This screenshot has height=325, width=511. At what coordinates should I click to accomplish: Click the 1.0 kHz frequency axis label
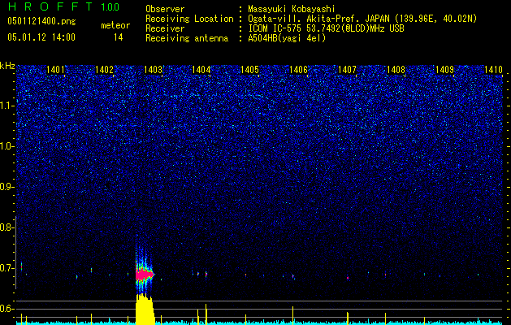pos(7,146)
